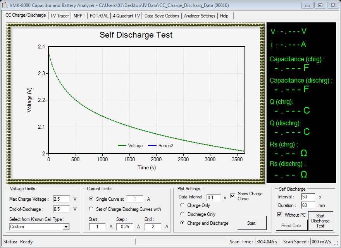Click the Step current field showing 0.25
This screenshot has height=248, width=341.
[x=125, y=227]
